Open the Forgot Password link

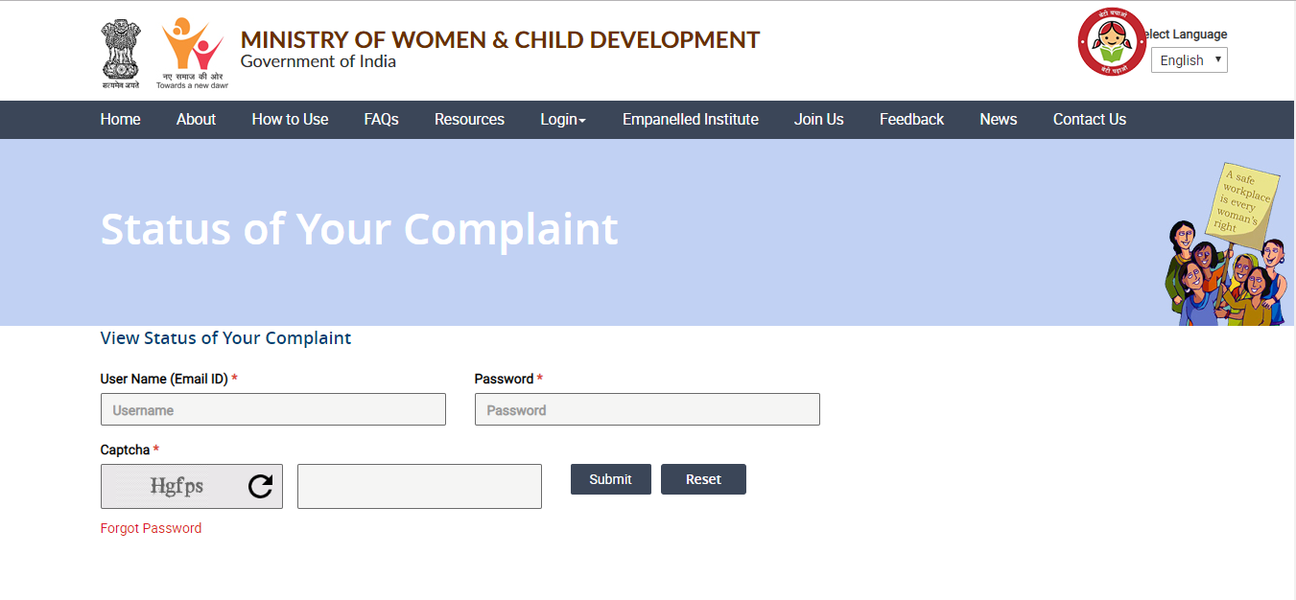[x=151, y=528]
